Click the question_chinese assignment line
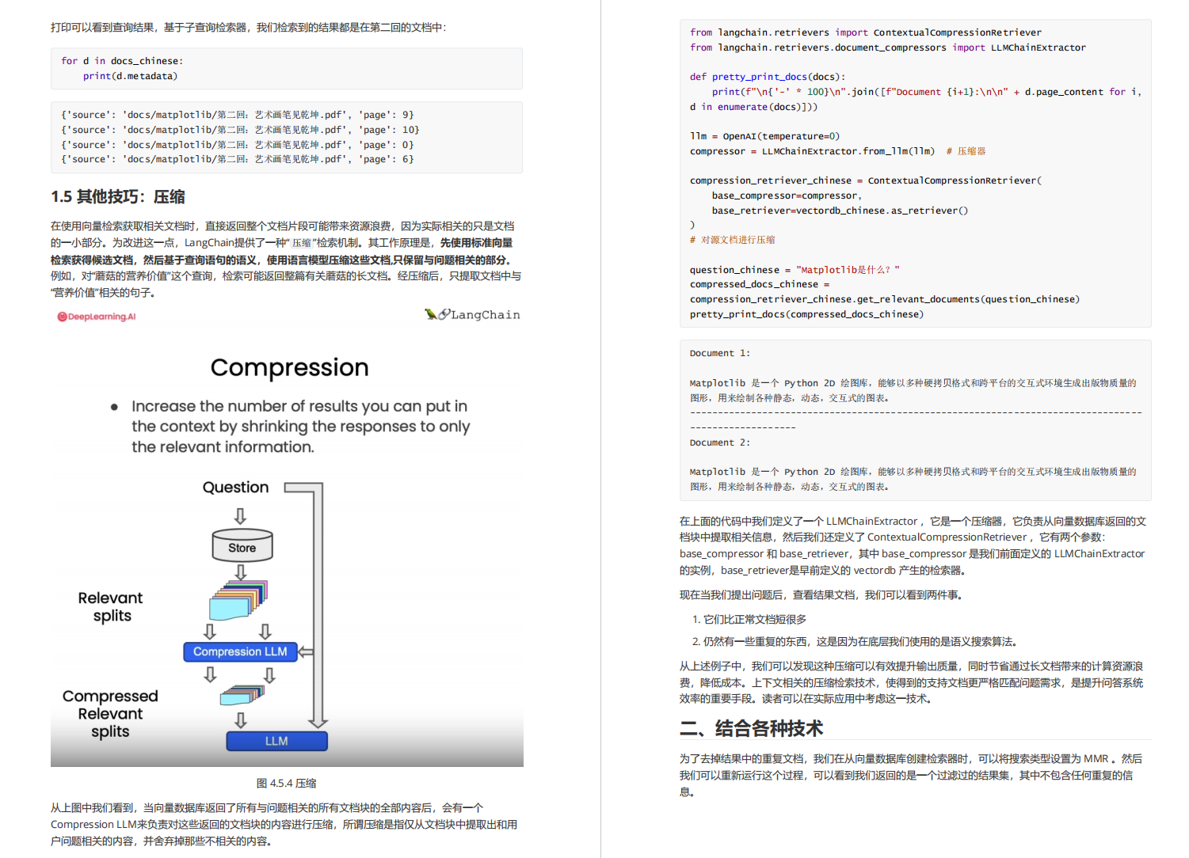This screenshot has height=858, width=1189. (x=795, y=270)
